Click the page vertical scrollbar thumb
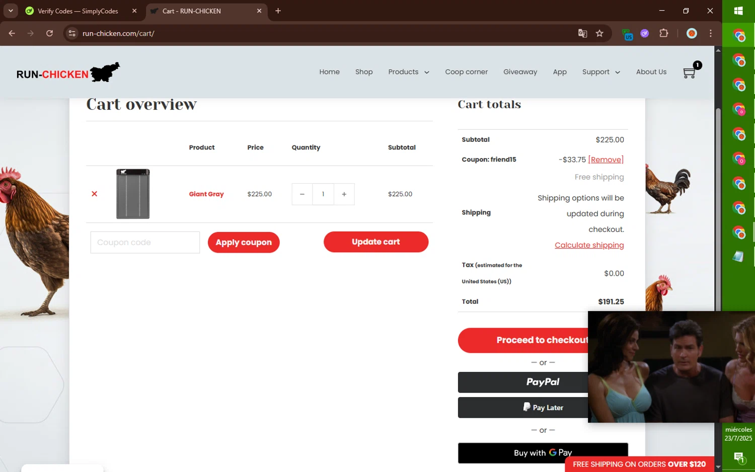Image resolution: width=755 pixels, height=472 pixels. pos(718,209)
